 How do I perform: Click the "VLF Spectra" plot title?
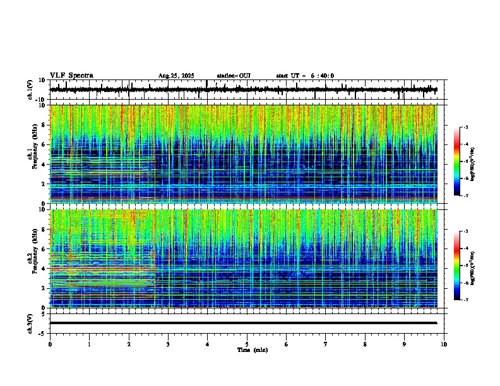click(x=71, y=76)
